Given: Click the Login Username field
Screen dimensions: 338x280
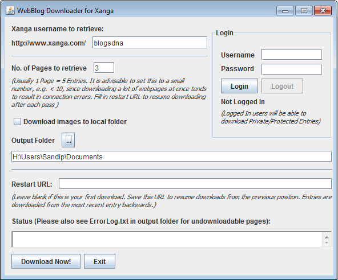Looking at the screenshot, I should (x=292, y=55).
